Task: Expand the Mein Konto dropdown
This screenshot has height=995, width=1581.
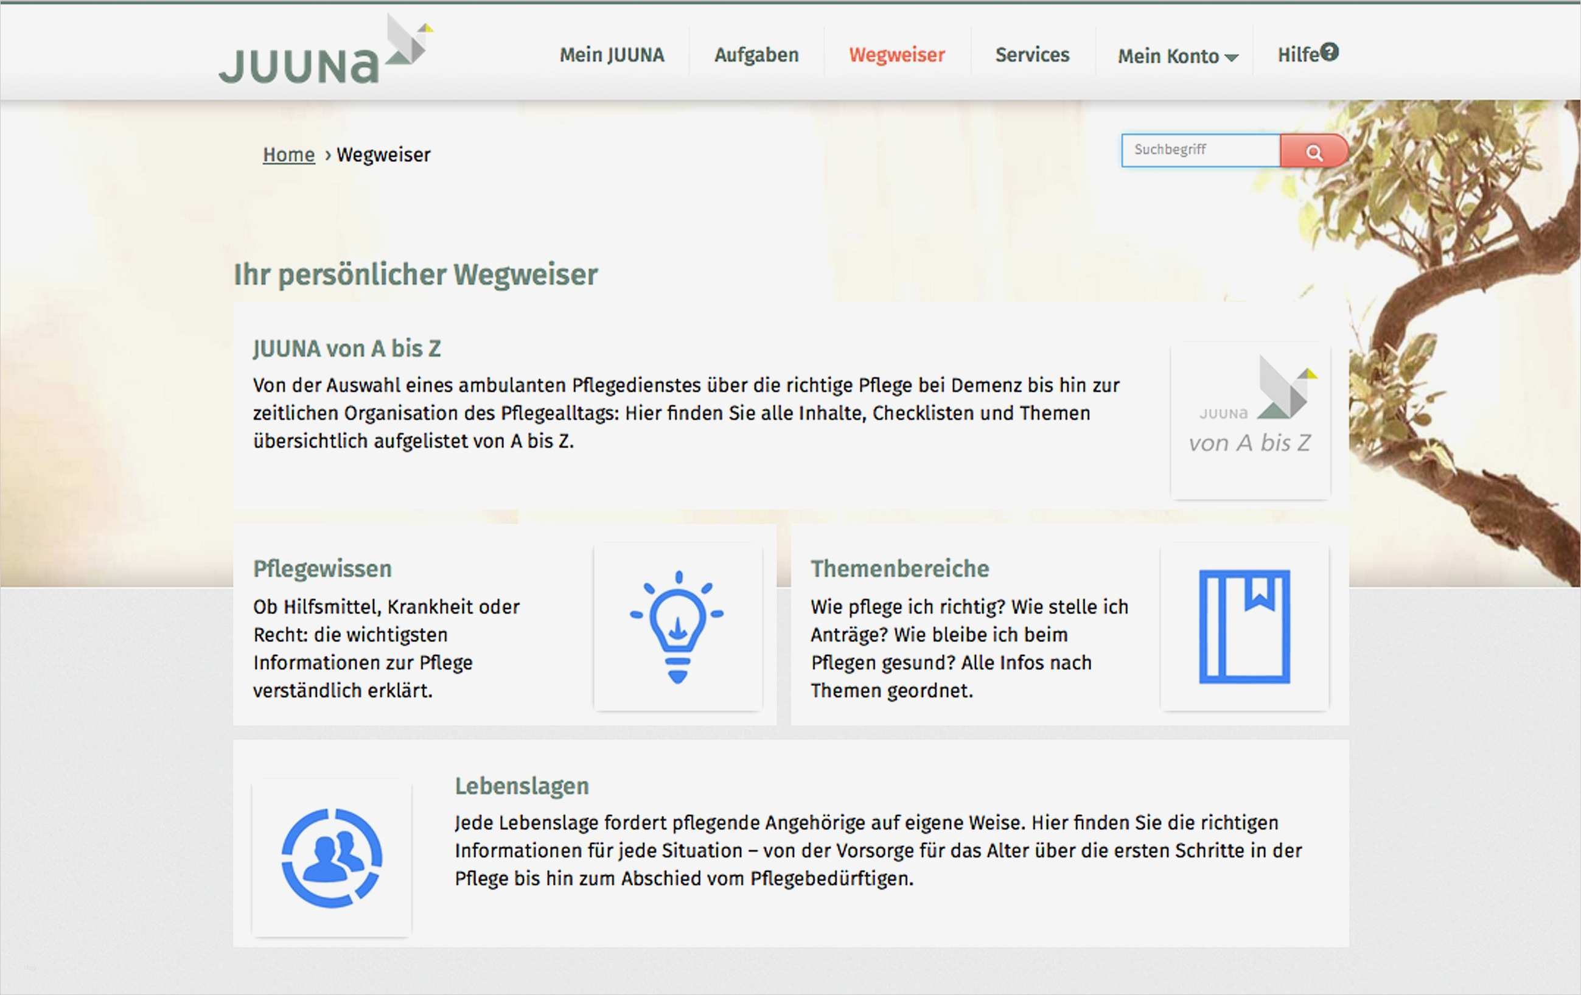Action: pos(1167,57)
